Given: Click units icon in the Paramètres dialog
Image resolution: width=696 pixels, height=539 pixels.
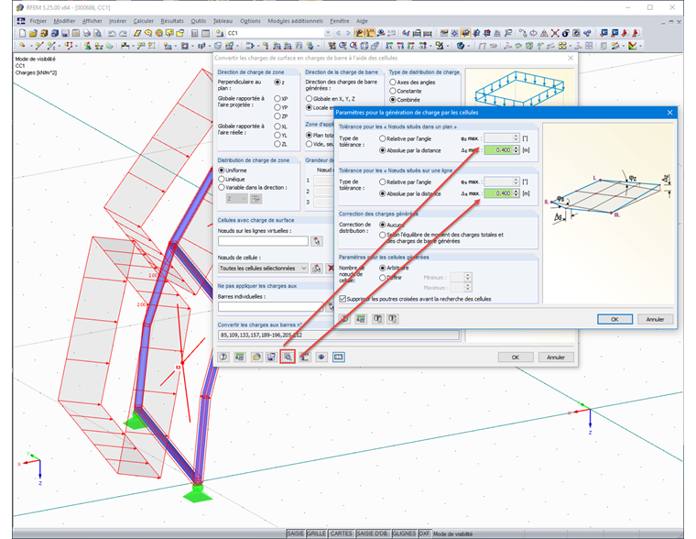Looking at the screenshot, I should click(361, 319).
